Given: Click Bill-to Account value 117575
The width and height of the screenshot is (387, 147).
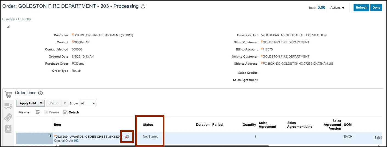Looking at the screenshot, I should [x=268, y=49].
